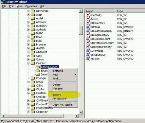Click the CmdIde folder icon

point(33,97)
